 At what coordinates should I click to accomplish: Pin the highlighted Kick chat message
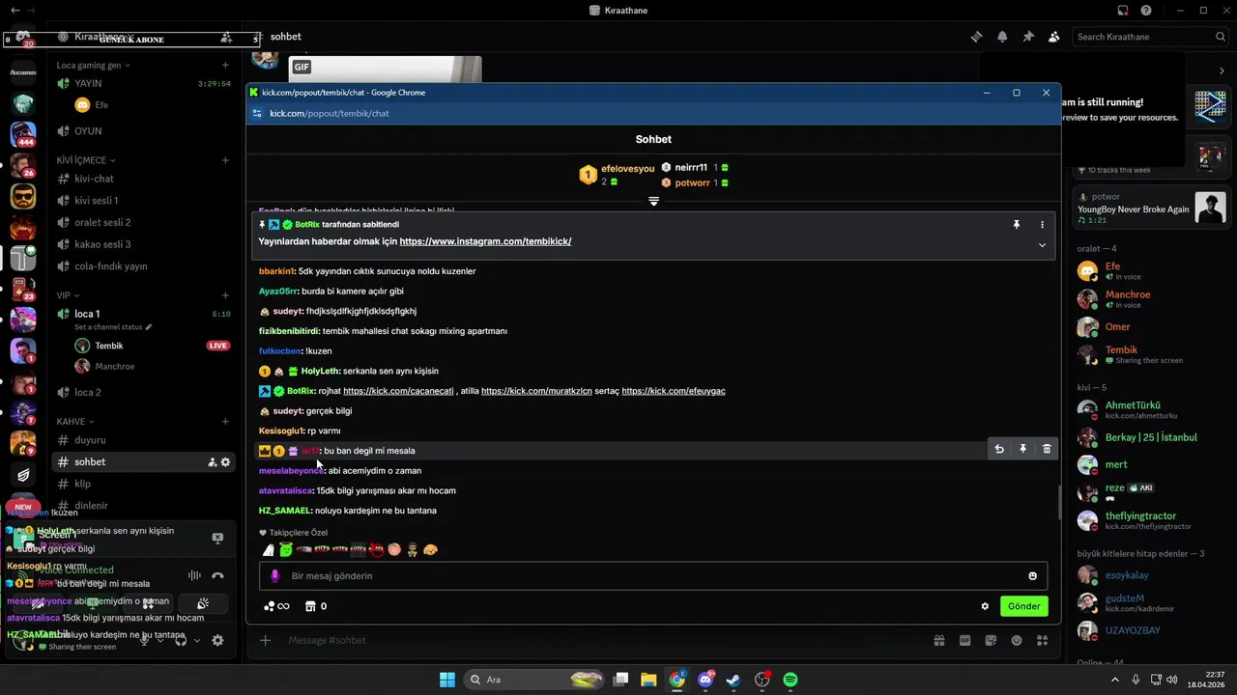pyautogui.click(x=1022, y=449)
